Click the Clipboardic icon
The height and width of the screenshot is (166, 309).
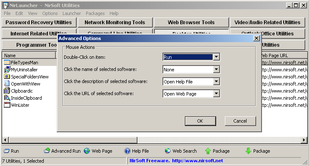coord(7,91)
